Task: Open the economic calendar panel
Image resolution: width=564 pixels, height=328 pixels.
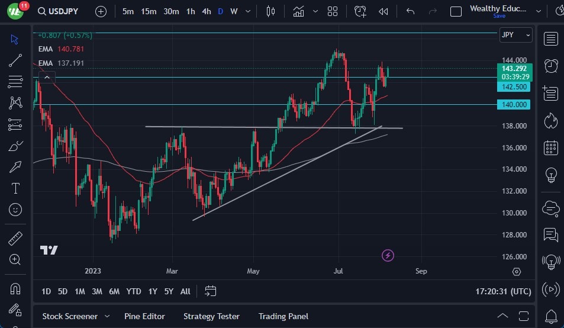Action: (x=551, y=148)
